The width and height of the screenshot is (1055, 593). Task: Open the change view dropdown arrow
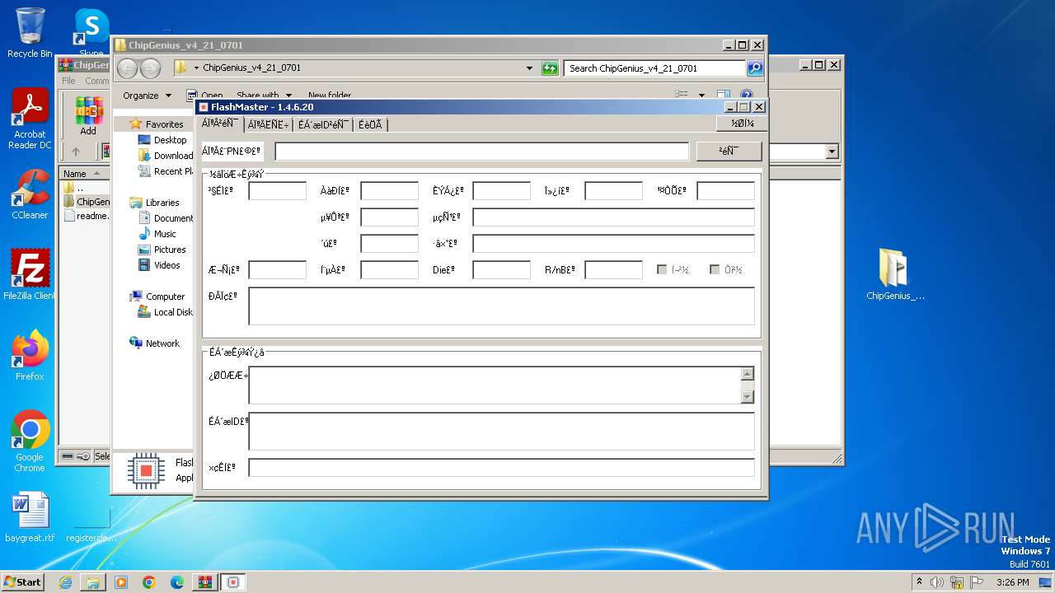point(701,96)
